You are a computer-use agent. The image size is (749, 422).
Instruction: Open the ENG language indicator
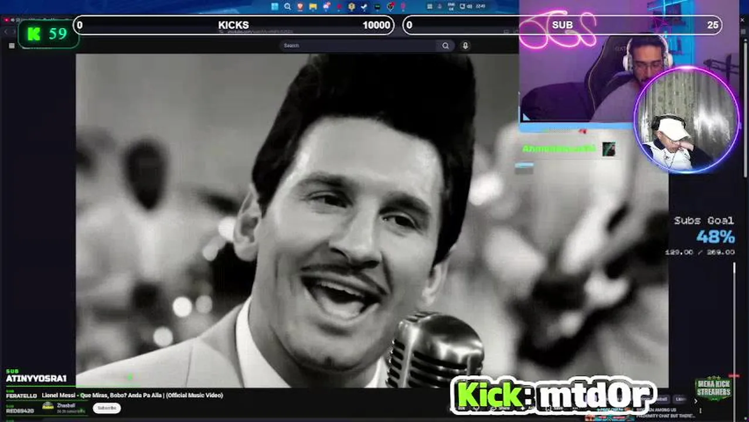pos(451,6)
